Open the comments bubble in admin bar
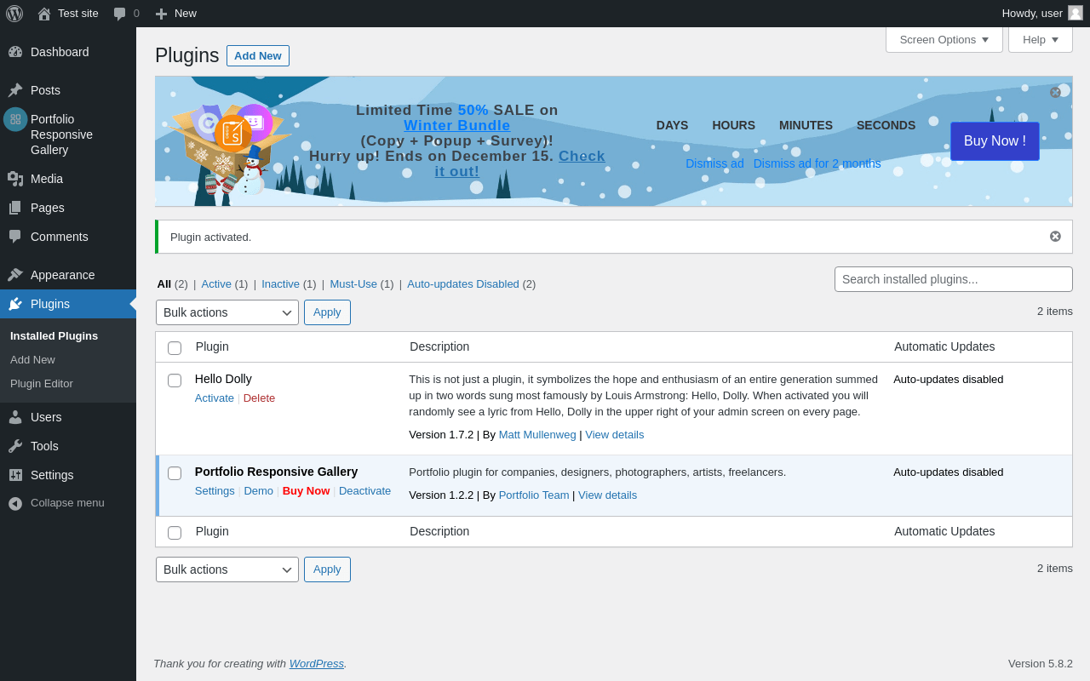 [119, 14]
